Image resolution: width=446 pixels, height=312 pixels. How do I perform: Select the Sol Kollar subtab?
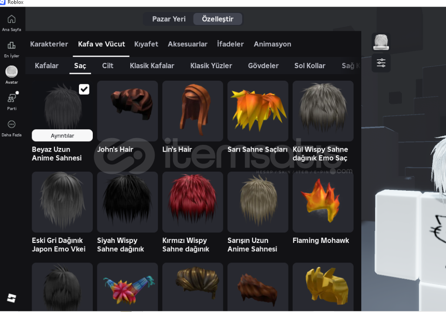(x=310, y=66)
